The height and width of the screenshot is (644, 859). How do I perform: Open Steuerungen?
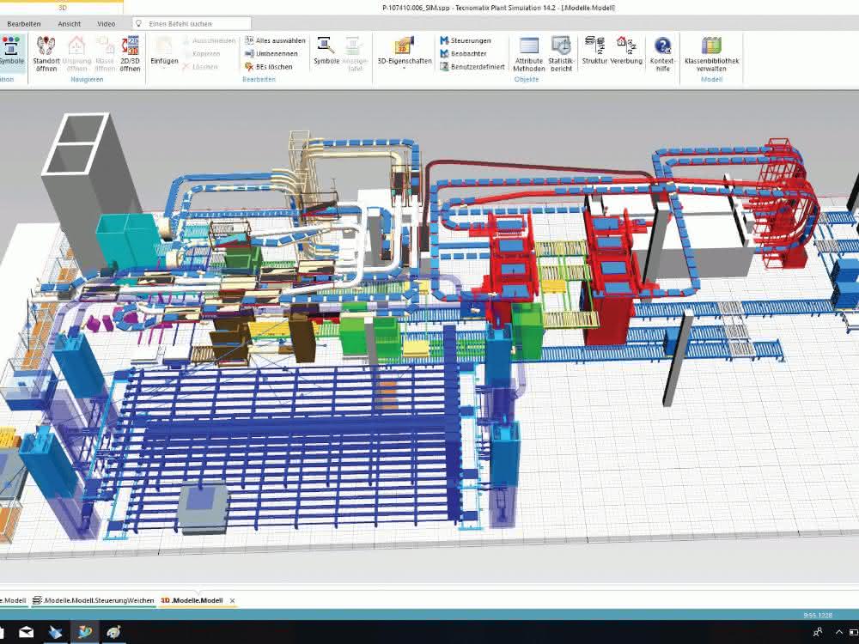click(466, 40)
